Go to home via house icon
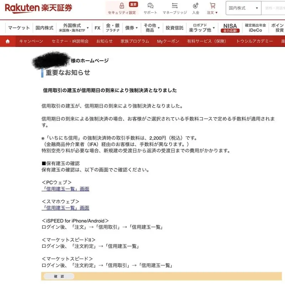 click(x=7, y=41)
